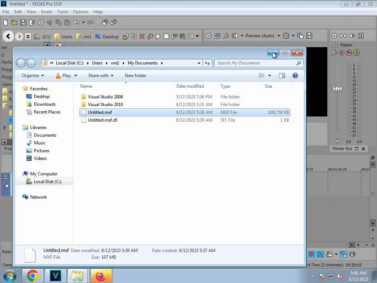Image resolution: width=377 pixels, height=283 pixels.
Task: Stop preview with the Explorer stop icon
Action: [x=166, y=36]
